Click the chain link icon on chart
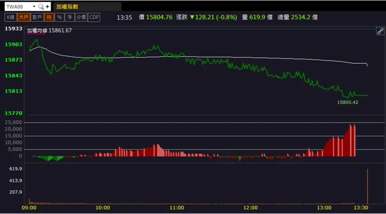 coord(380,31)
